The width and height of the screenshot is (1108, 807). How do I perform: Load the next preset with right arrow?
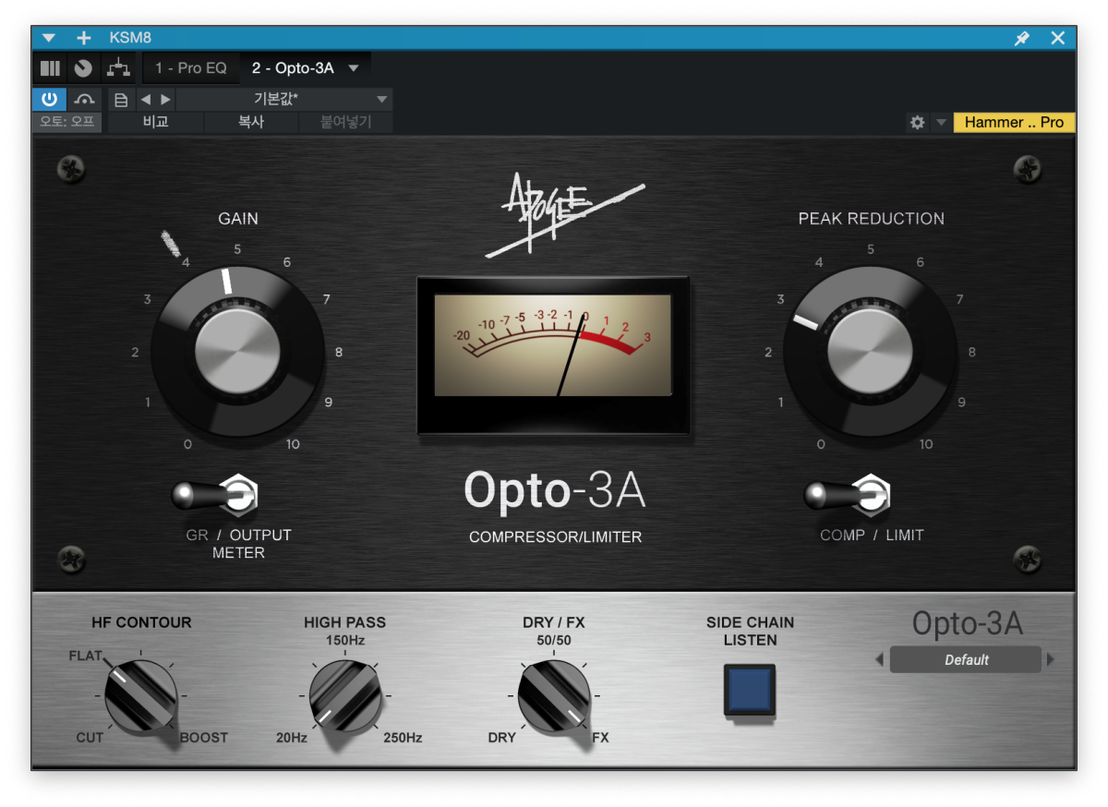pyautogui.click(x=165, y=100)
